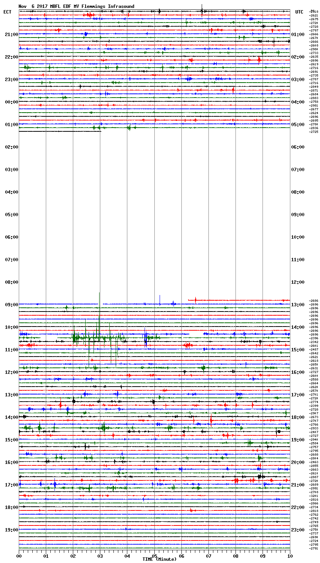The height and width of the screenshot is (563, 320).
Task: Select the 06:00 label on the UTC axis
Action: [x=298, y=147]
